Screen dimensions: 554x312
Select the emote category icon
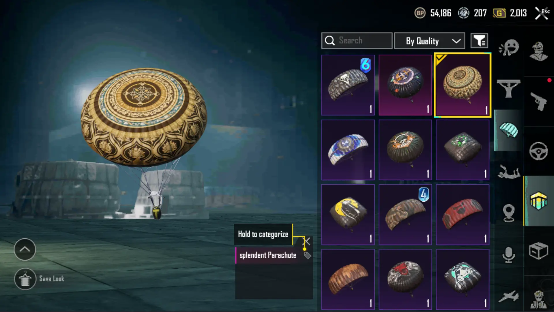pos(509,47)
